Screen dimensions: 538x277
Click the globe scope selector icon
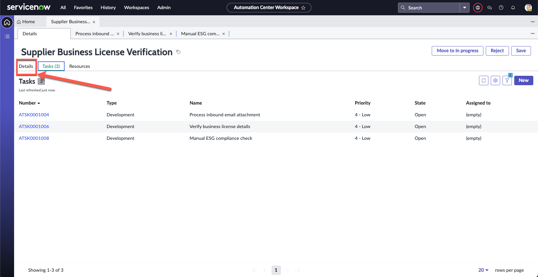coord(478,8)
